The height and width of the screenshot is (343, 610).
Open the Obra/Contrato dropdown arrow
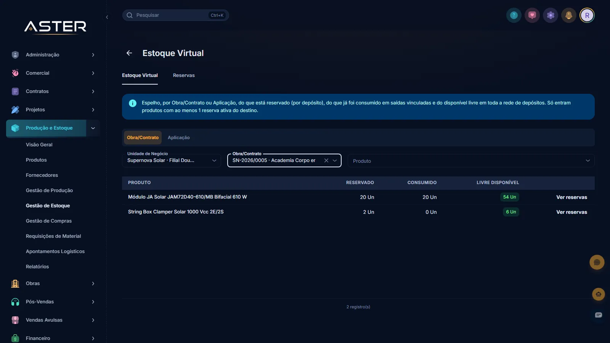click(x=335, y=160)
